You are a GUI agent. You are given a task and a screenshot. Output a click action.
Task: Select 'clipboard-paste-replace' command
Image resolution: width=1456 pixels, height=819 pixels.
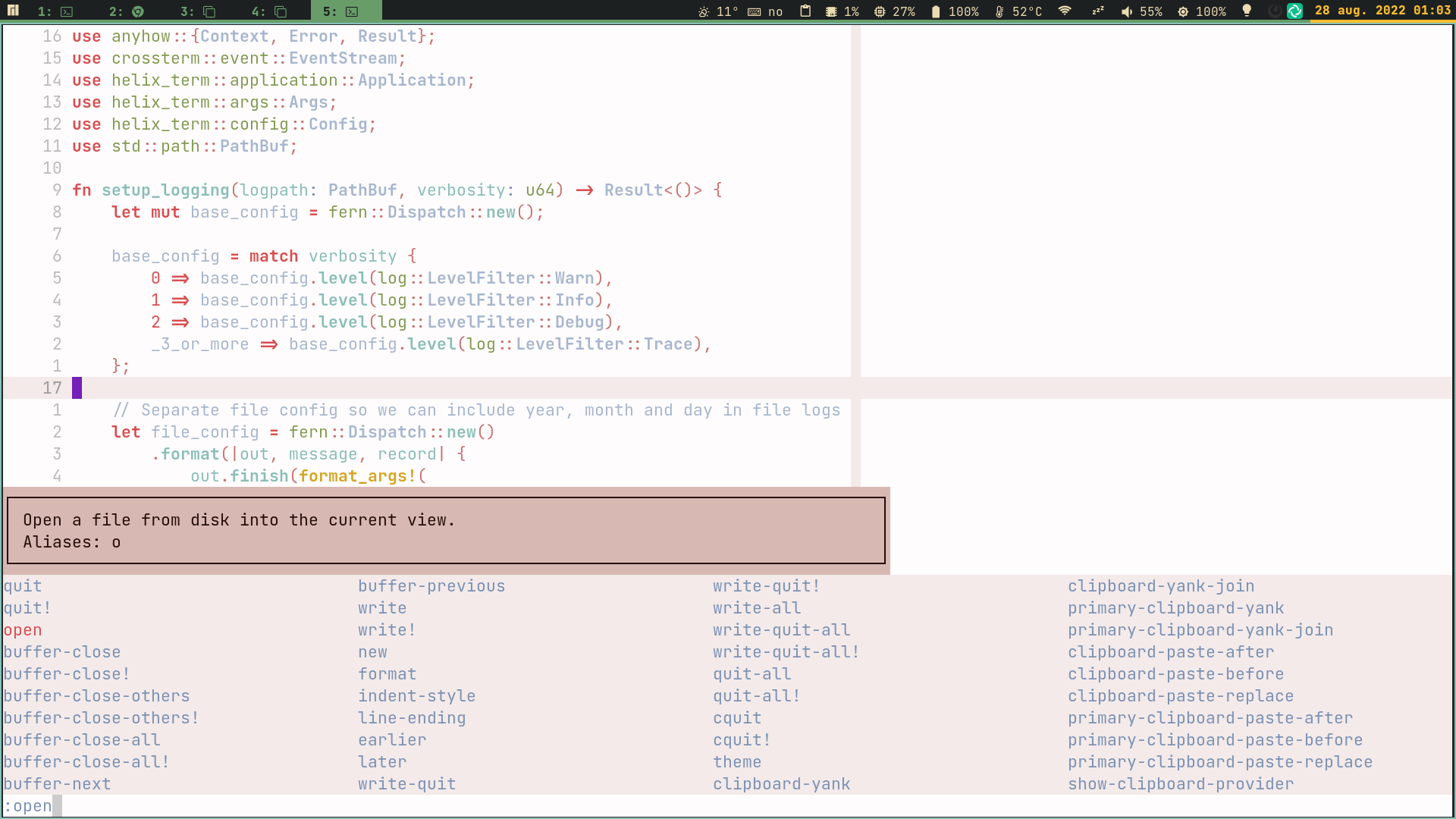click(1181, 696)
